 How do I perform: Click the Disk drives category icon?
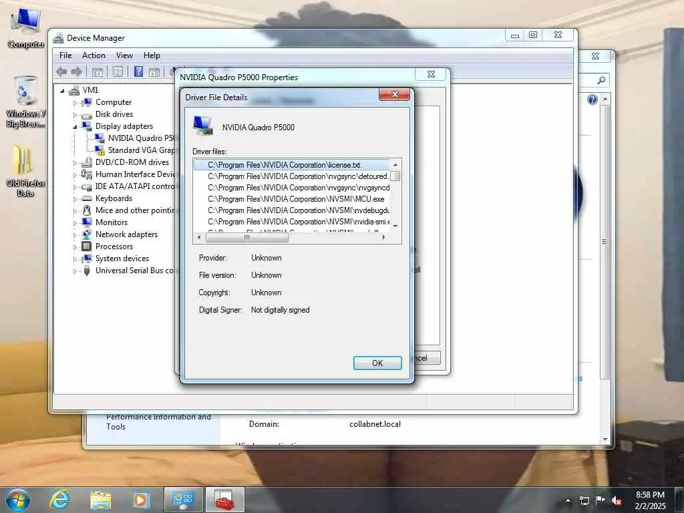click(87, 115)
